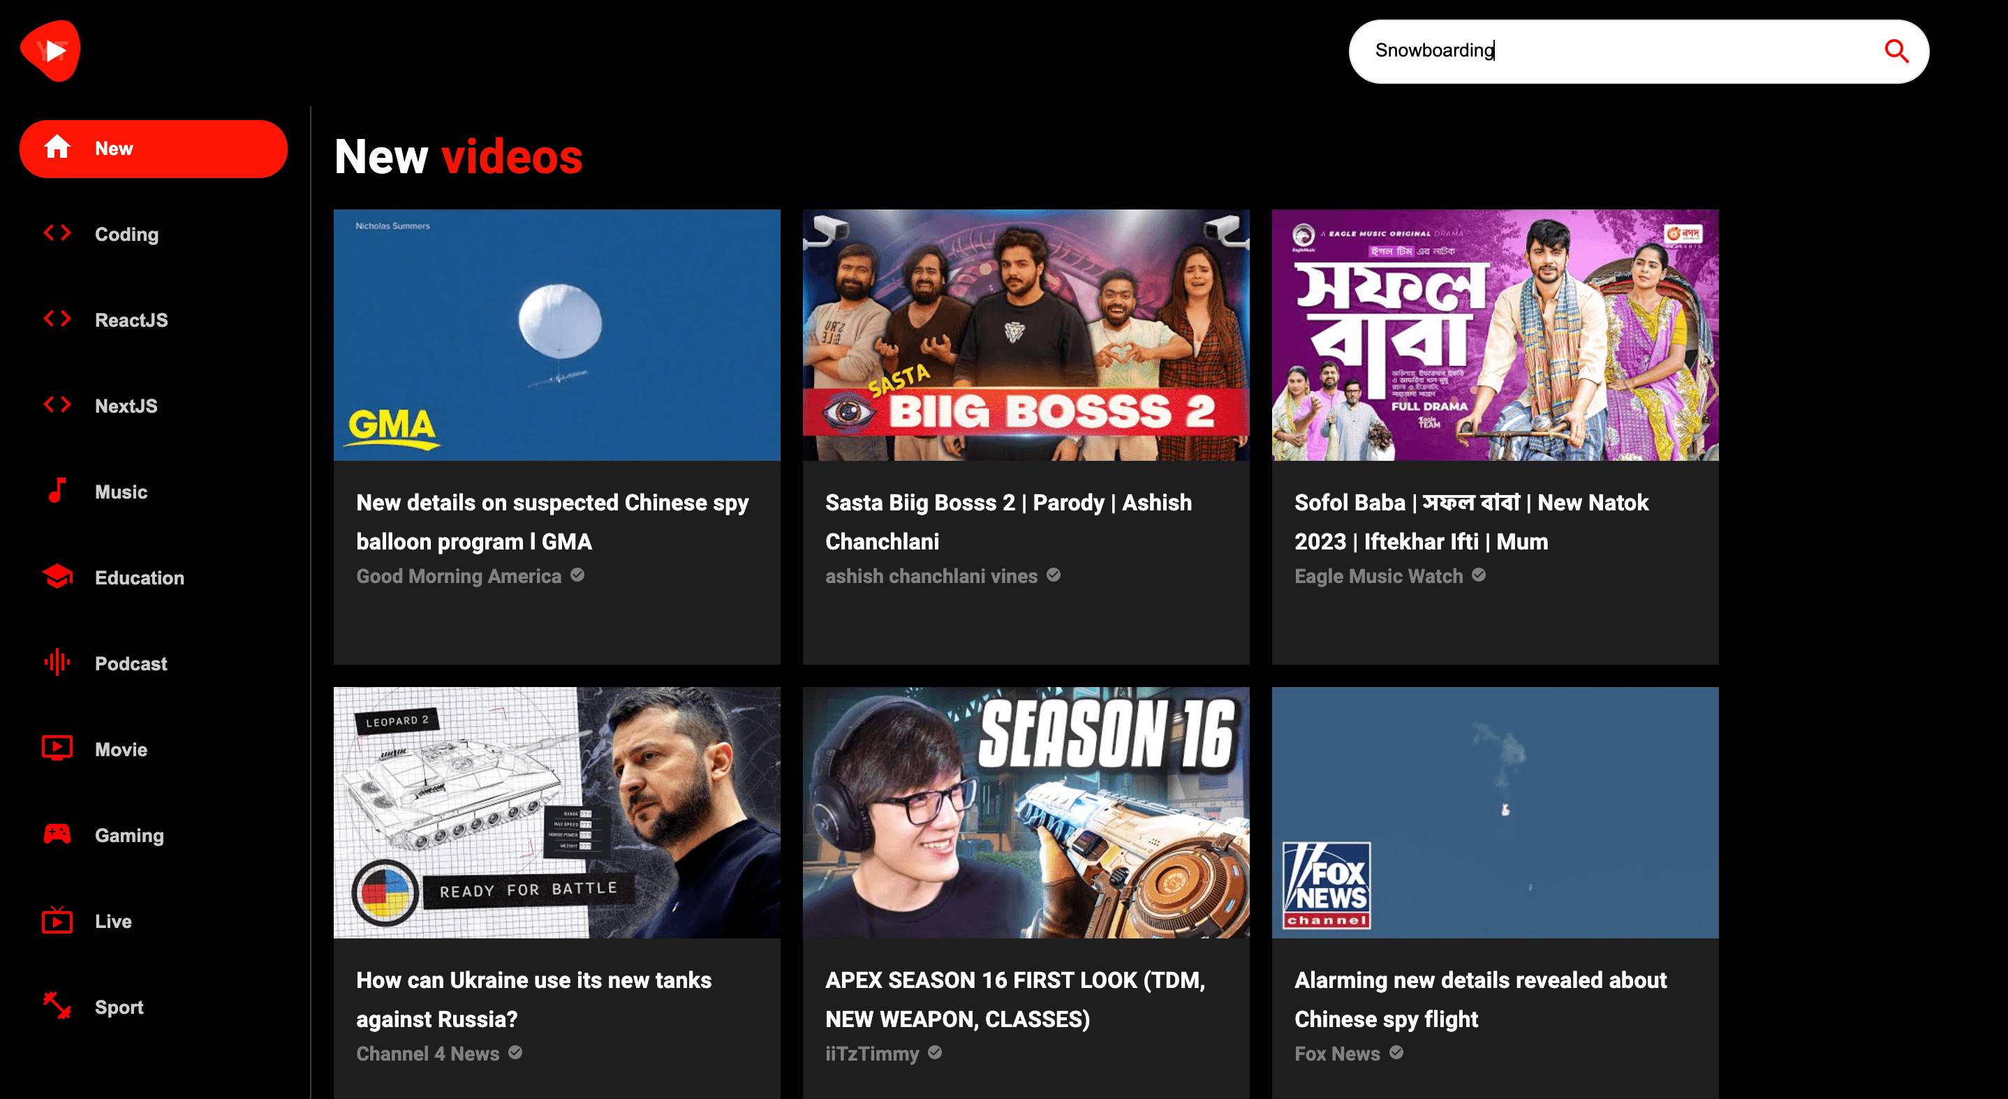Select the Sport dumbbell icon

57,1005
